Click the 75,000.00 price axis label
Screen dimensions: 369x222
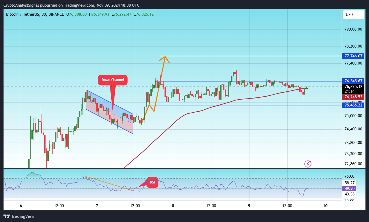coord(353,116)
